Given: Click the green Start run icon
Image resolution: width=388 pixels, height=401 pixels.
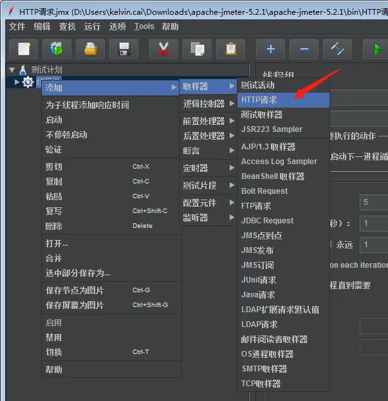Looking at the screenshot, I should tap(377, 49).
